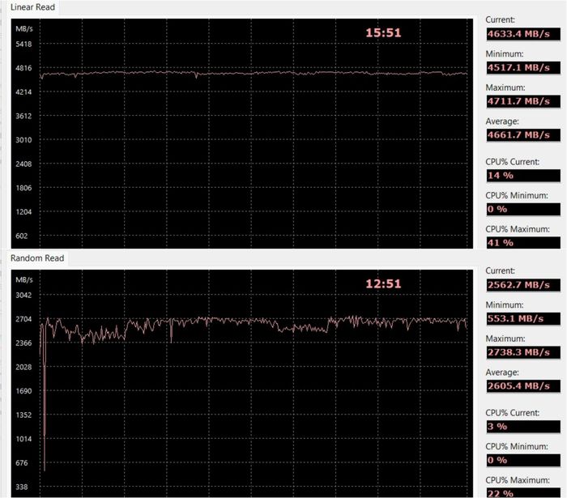This screenshot has height=498, width=567.
Task: Click Linear Read Current value 4633.4 MB/s
Action: 523,34
